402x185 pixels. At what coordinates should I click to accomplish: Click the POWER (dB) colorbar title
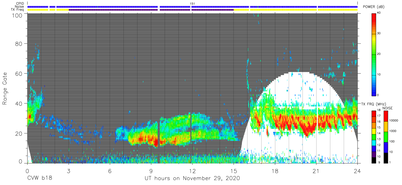point(374,7)
